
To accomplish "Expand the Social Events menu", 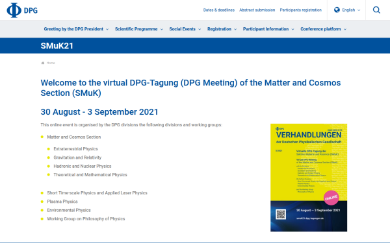I will 185,29.
